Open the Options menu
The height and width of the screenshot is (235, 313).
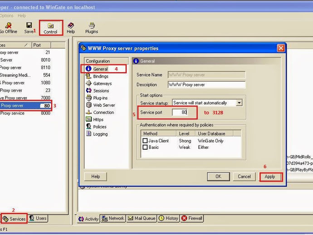point(7,15)
